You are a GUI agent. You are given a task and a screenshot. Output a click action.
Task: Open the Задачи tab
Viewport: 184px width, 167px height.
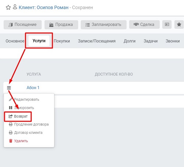tap(151, 41)
